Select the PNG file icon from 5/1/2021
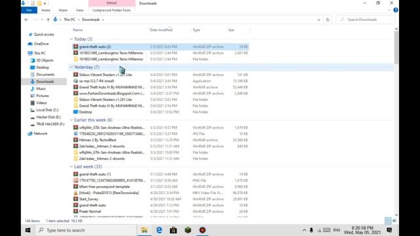The height and width of the screenshot is (236, 420). pyautogui.click(x=76, y=180)
